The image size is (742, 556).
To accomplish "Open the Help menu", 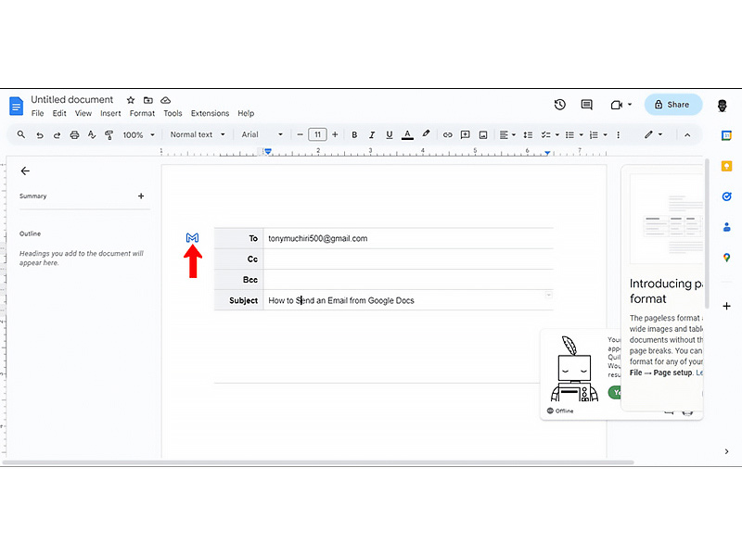I will click(x=246, y=113).
